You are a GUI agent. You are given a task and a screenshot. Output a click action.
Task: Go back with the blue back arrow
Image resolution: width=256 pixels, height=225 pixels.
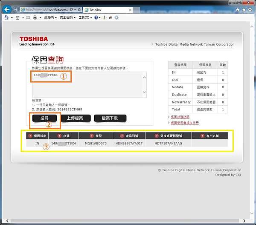point(7,9)
